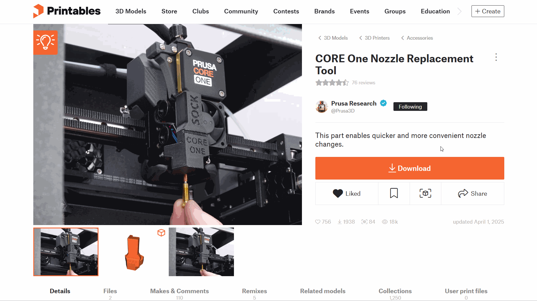Open the three-dot model options menu

496,57
